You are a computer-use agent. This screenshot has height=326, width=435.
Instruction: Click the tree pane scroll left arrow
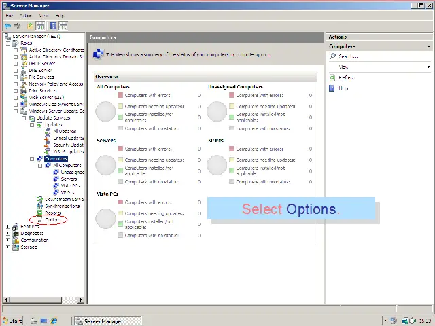coord(5,300)
